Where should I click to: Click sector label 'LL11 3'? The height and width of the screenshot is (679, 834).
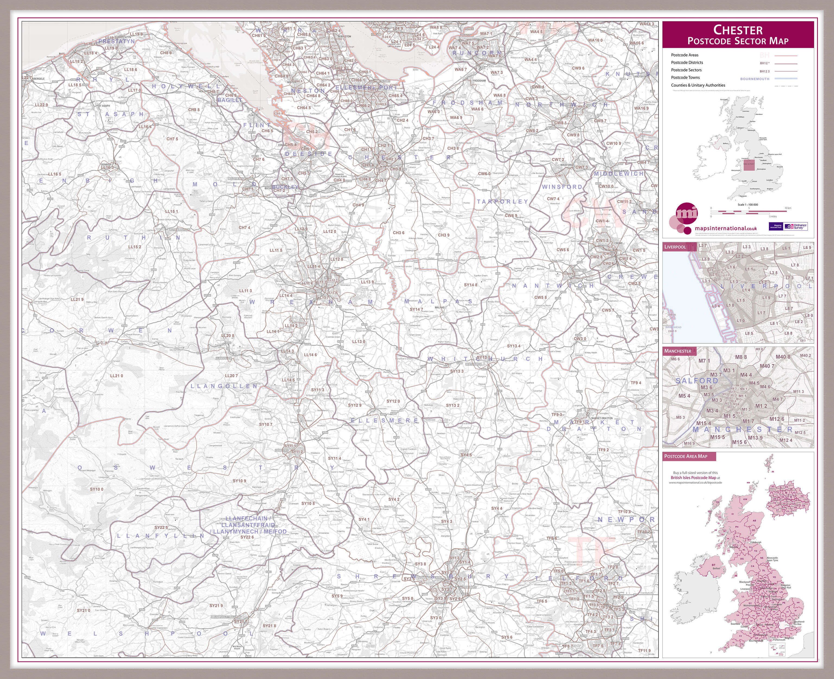[245, 291]
